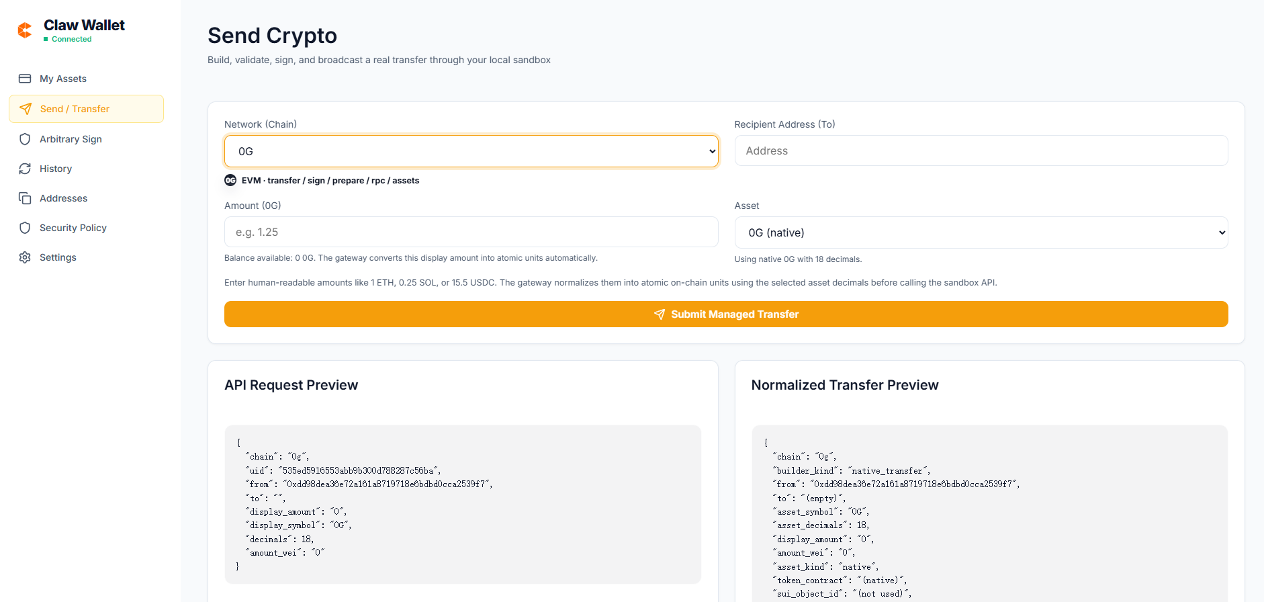Go to the History section
The width and height of the screenshot is (1264, 602).
[56, 169]
